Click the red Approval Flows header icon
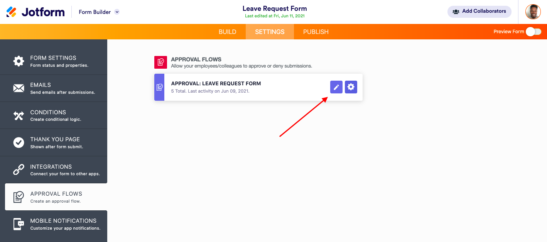Image resolution: width=547 pixels, height=242 pixels. pos(160,62)
